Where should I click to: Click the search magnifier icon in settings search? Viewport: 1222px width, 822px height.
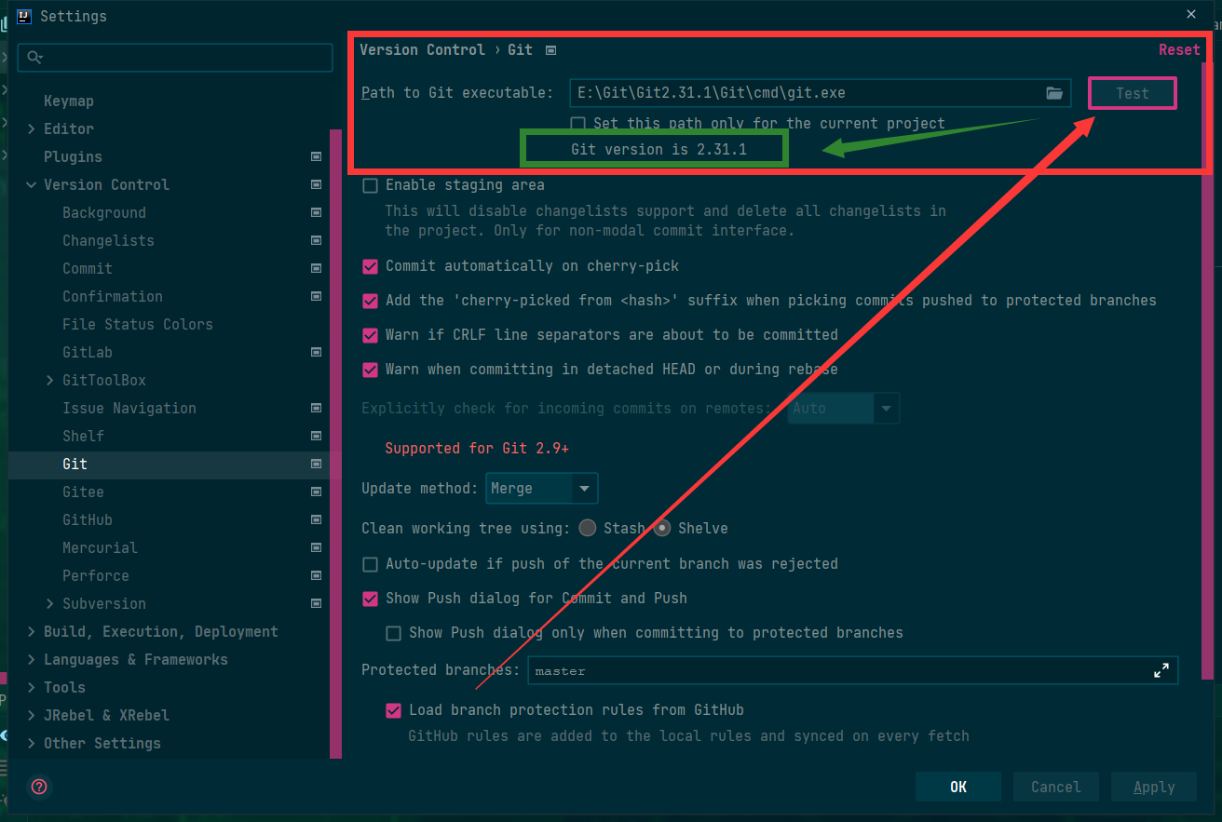click(x=34, y=58)
